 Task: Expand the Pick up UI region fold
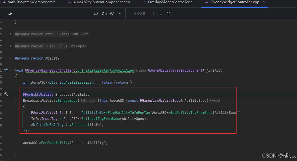pos(11,46)
